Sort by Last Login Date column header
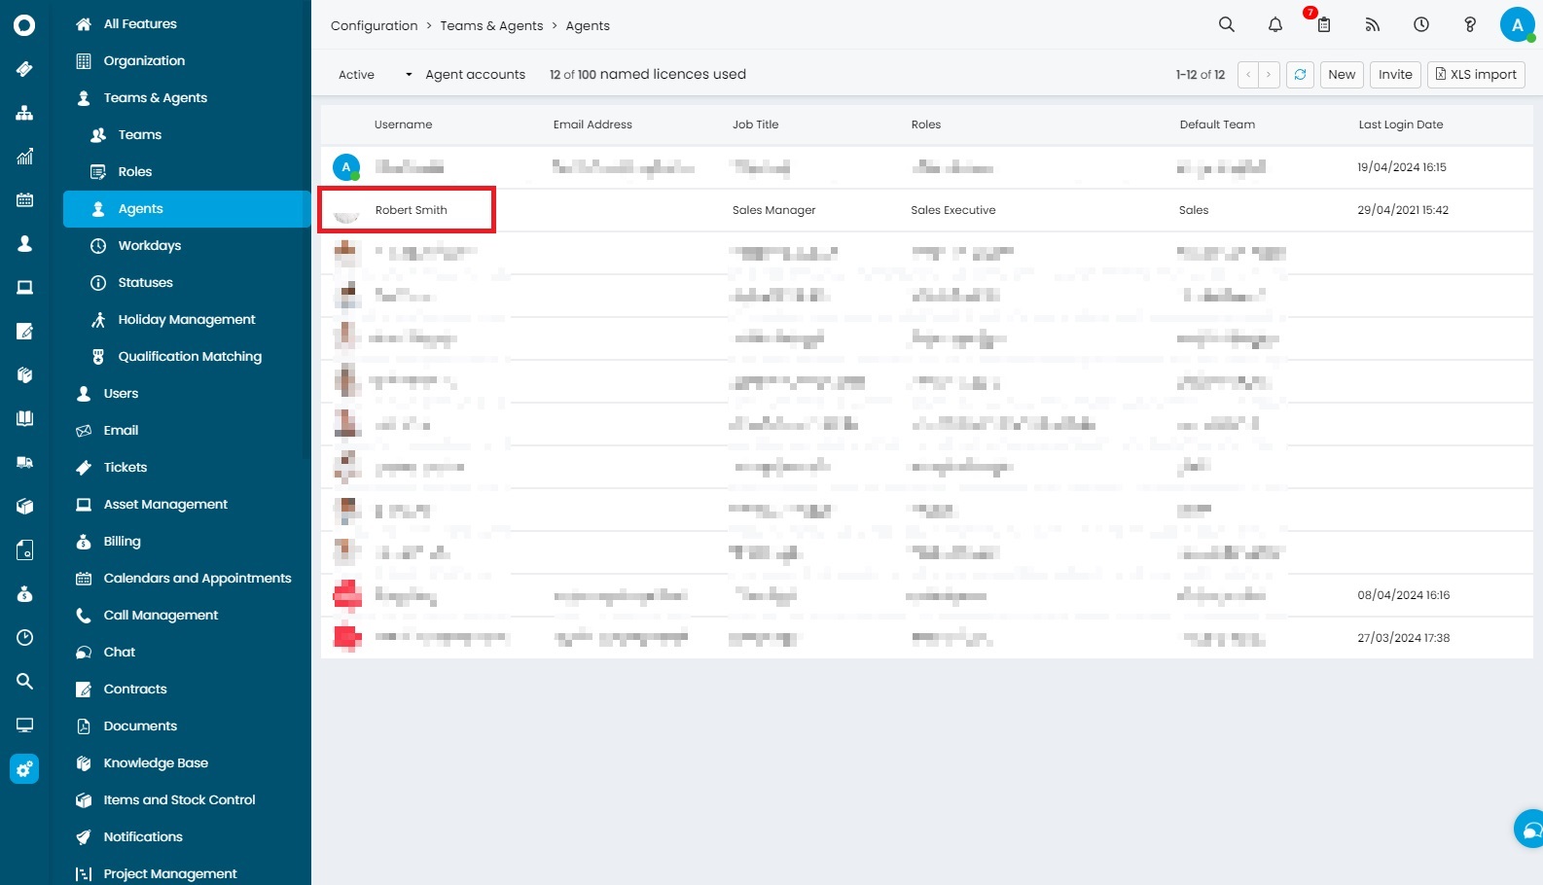The height and width of the screenshot is (885, 1543). [x=1400, y=124]
